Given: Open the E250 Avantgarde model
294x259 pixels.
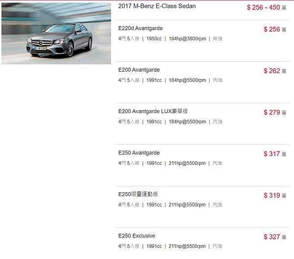Looking at the screenshot, I should pos(139,153).
